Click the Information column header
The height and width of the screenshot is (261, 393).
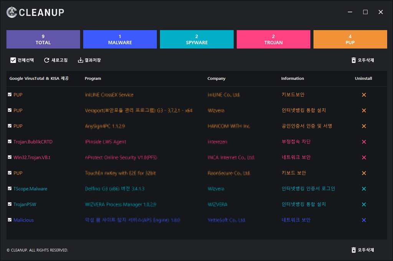click(x=292, y=78)
